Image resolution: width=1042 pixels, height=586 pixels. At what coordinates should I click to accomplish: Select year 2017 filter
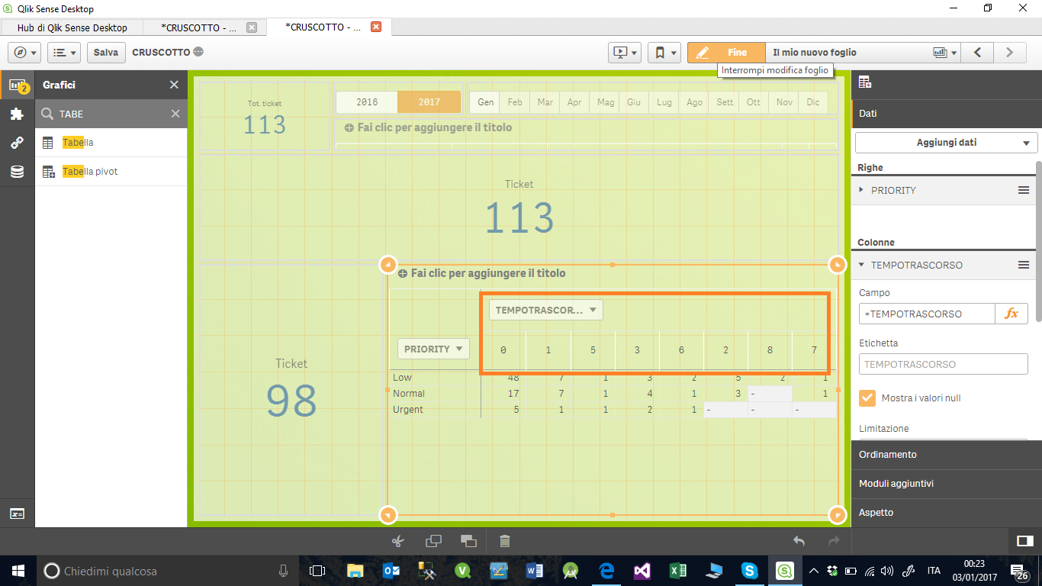pyautogui.click(x=429, y=102)
